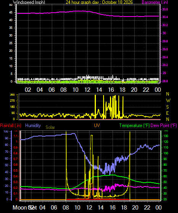
Task: Select 10 on the blue humidity axis
Action: click(x=6, y=193)
